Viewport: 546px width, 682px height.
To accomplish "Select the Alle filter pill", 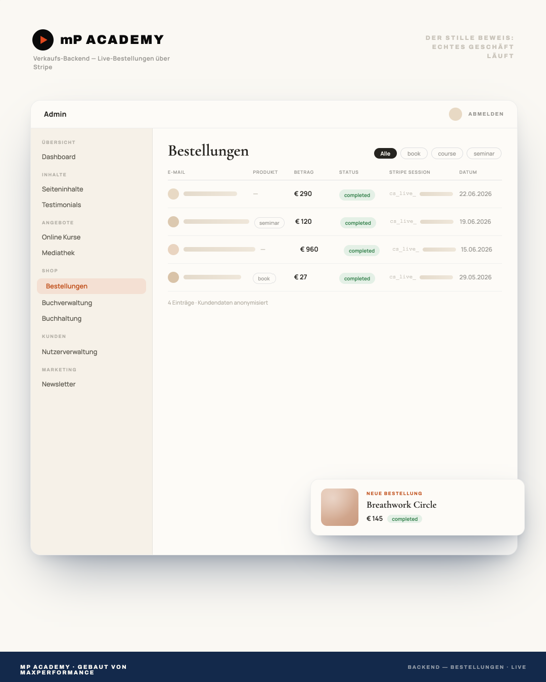I will pos(385,154).
